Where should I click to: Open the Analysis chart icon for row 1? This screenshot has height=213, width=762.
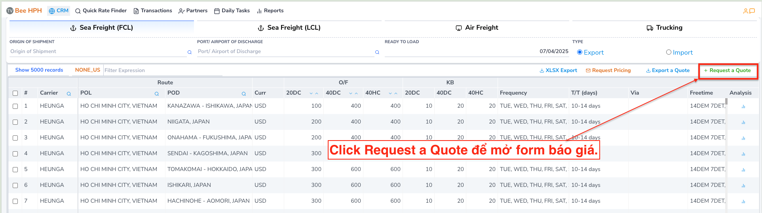(x=743, y=106)
